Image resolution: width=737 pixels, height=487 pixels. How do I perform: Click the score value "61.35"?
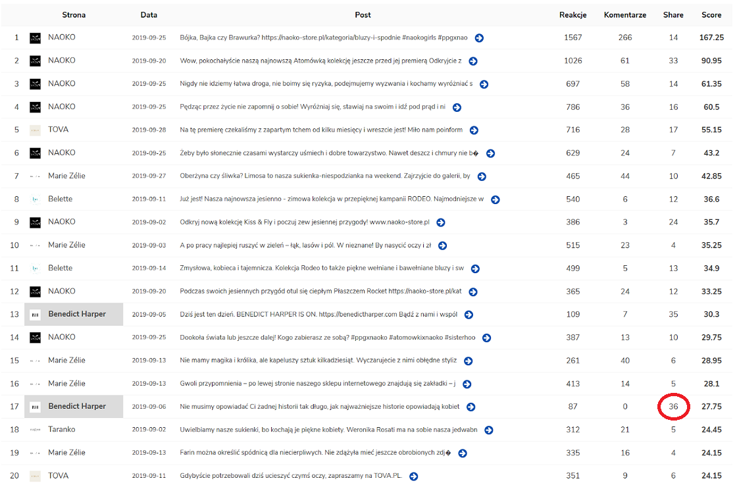(711, 84)
